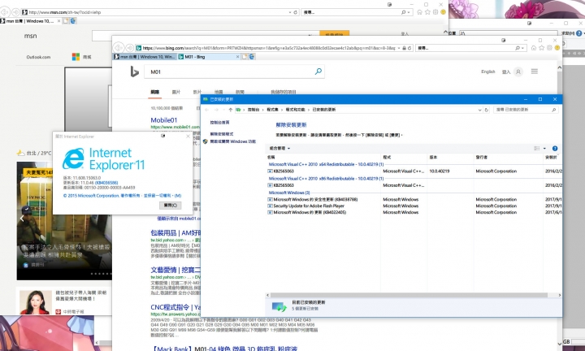The height and width of the screenshot is (351, 585).
Task: Click 程式和功能 breadcrumb in updates window
Action: pos(295,110)
